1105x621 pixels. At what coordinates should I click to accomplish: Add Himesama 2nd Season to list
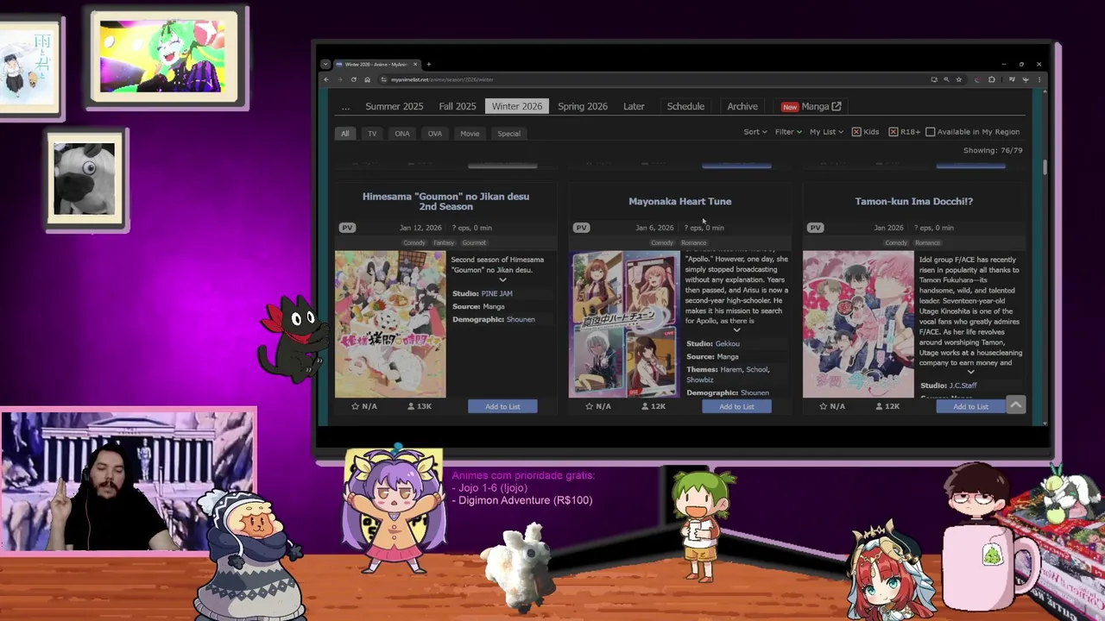pos(502,406)
